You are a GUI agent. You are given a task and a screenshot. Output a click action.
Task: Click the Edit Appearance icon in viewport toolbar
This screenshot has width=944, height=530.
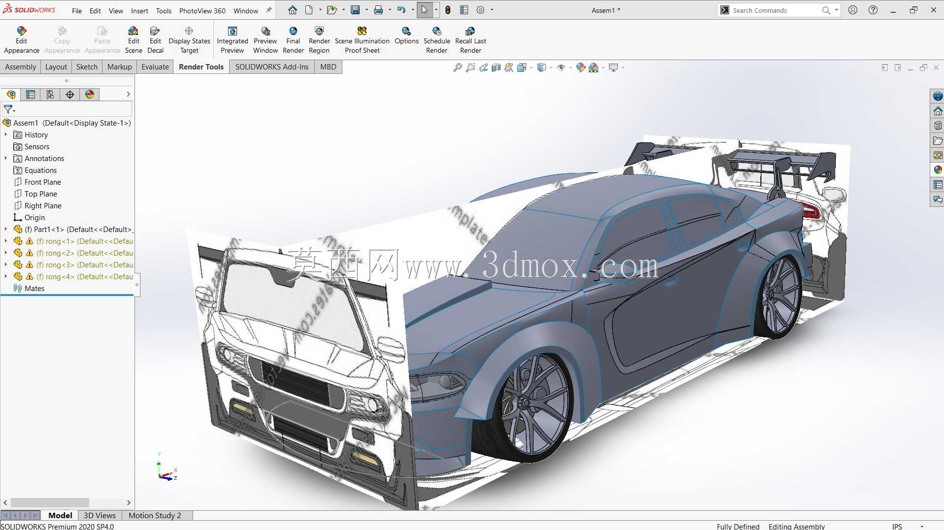click(x=581, y=67)
